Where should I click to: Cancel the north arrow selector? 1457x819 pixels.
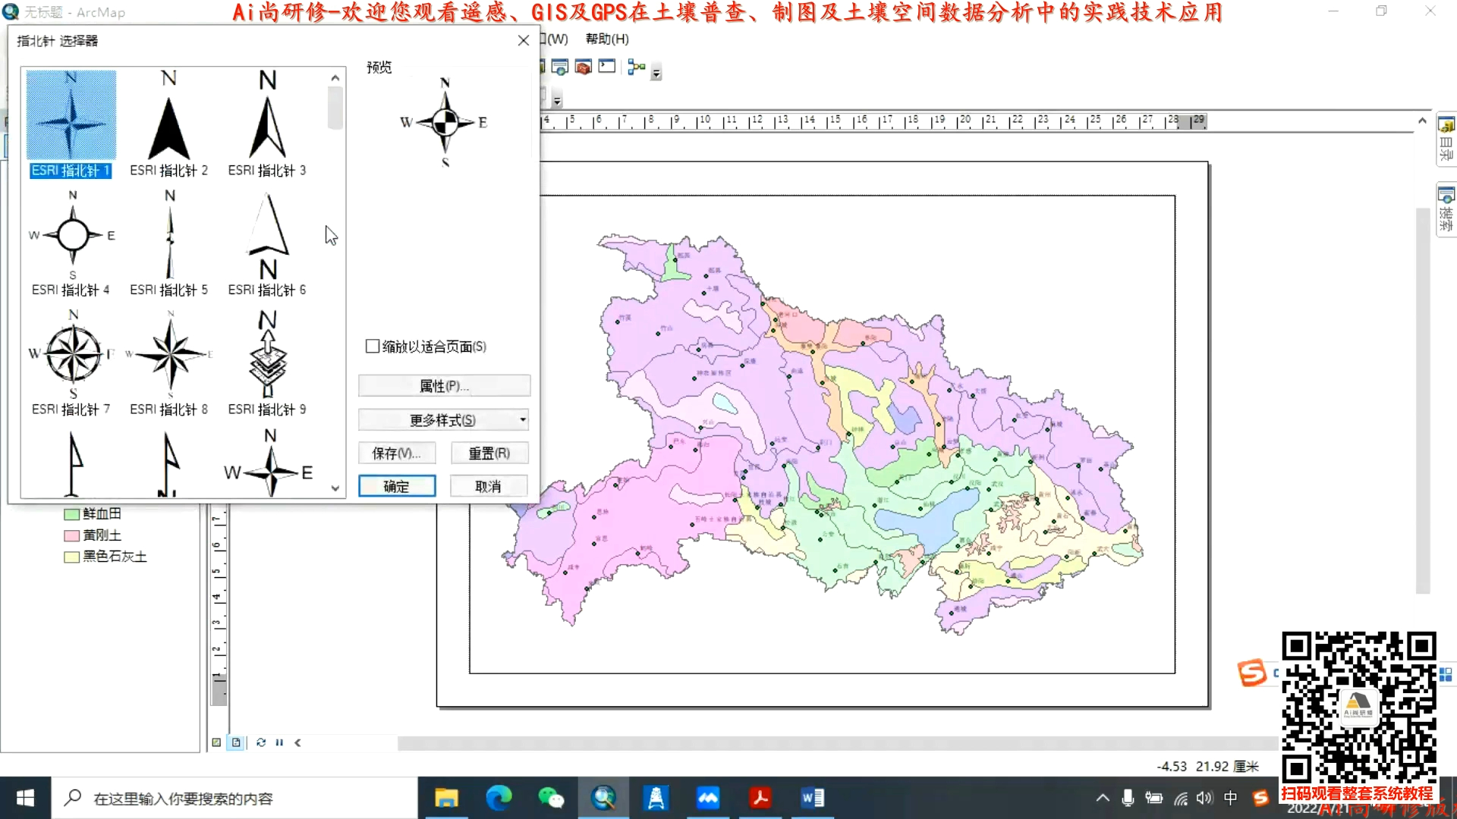(489, 486)
